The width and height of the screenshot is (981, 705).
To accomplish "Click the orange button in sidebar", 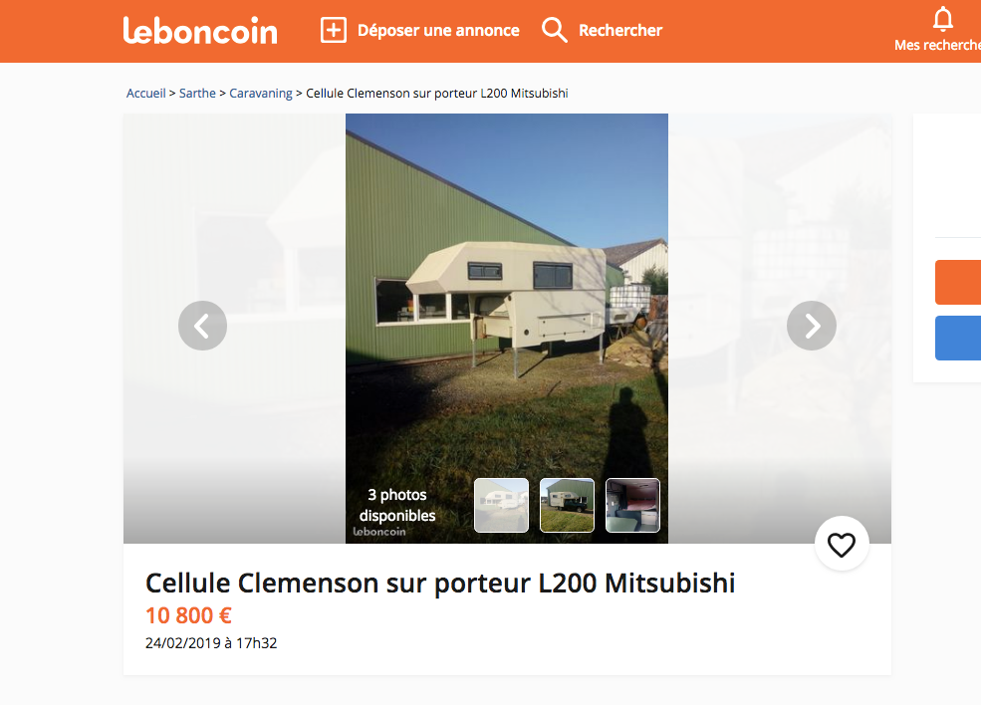I will click(x=958, y=282).
